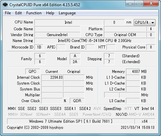Click the QDR button
The width and height of the screenshot is (161, 136).
point(77,101)
